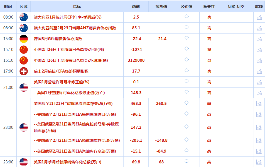The image size is (265, 167).
Task: Select time cell 15:00
Action: click(x=8, y=39)
